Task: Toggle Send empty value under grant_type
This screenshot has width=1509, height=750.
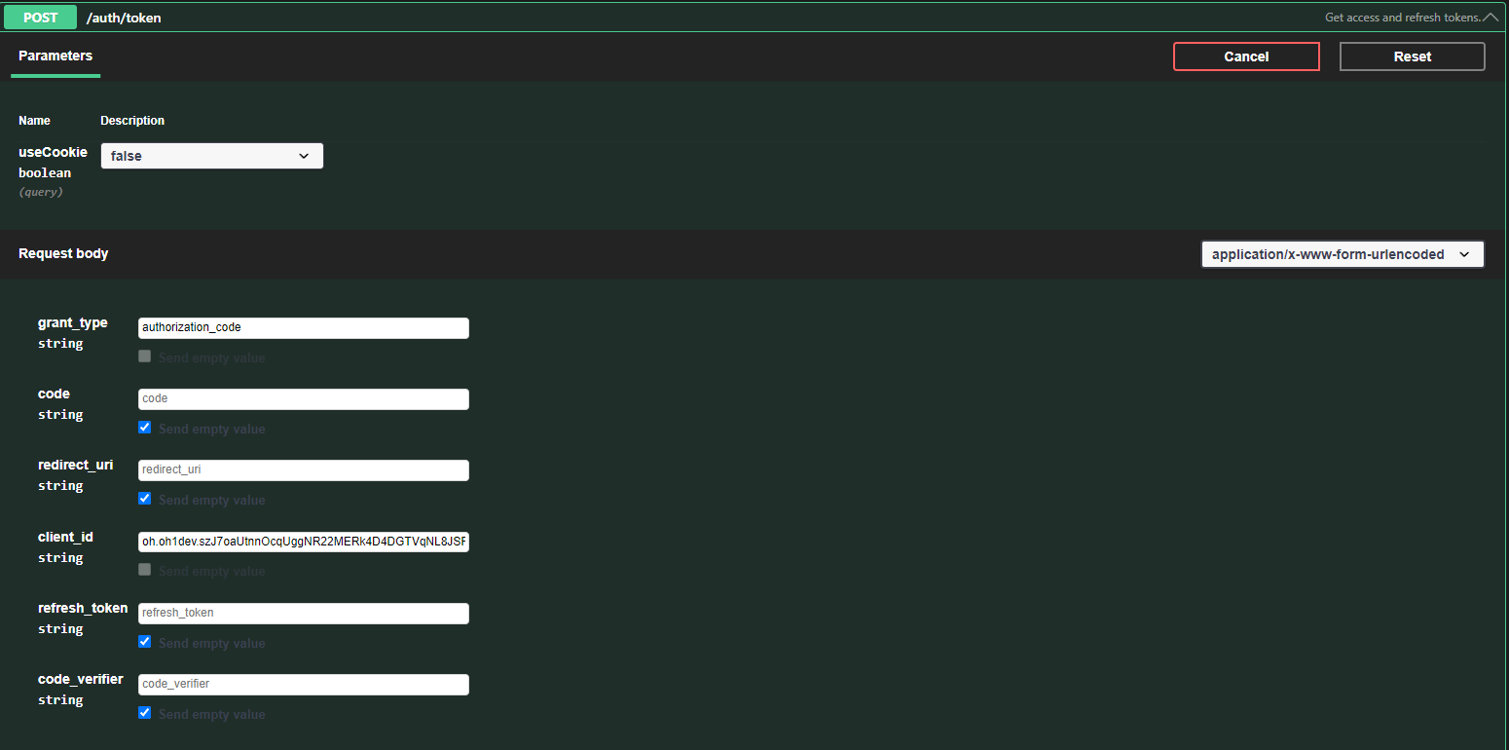Action: point(145,356)
